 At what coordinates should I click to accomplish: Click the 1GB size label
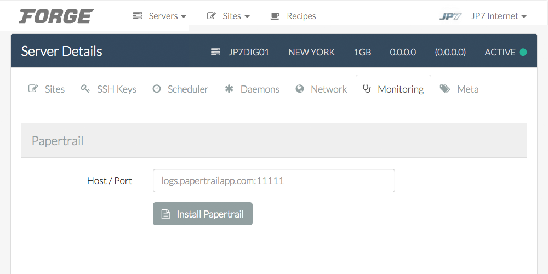[x=362, y=52]
